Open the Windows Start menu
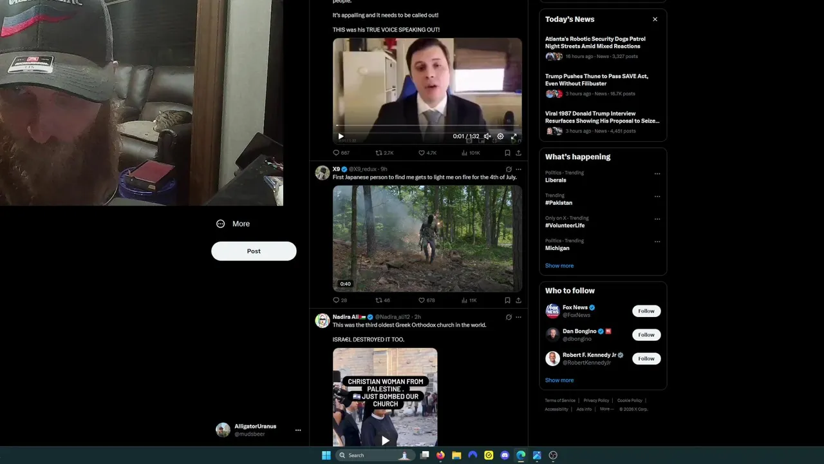Viewport: 824px width, 464px height. pyautogui.click(x=326, y=456)
